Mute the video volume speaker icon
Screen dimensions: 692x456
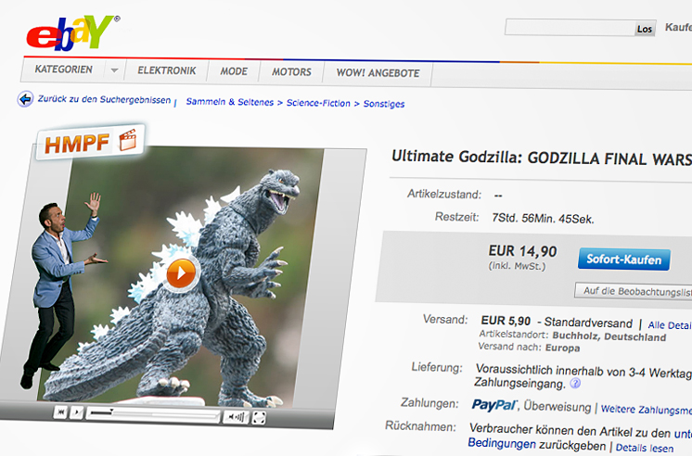[x=236, y=417]
